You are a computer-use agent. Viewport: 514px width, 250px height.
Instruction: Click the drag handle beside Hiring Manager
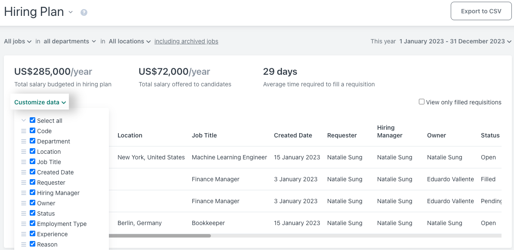[24, 193]
